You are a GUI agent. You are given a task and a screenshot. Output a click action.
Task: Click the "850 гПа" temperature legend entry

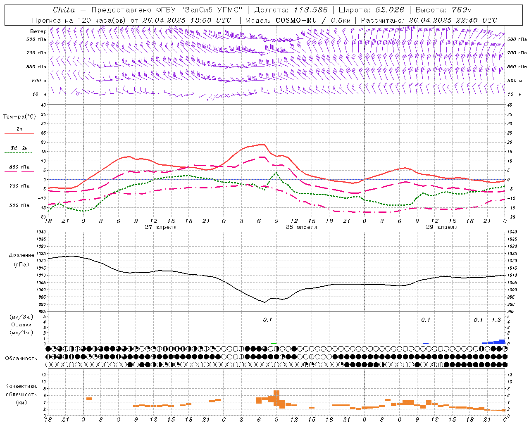pyautogui.click(x=19, y=167)
